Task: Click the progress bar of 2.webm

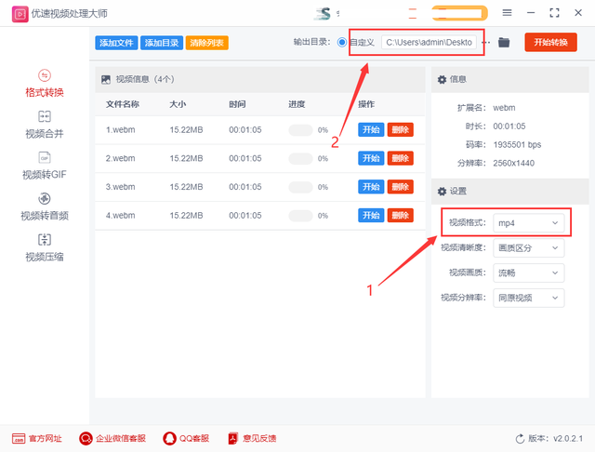Action: pyautogui.click(x=300, y=159)
